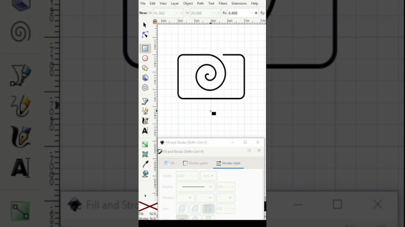
Task: Select the color Dropper tool
Action: [145, 164]
